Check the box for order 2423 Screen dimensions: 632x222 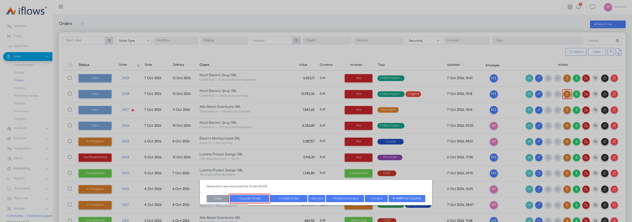click(70, 173)
